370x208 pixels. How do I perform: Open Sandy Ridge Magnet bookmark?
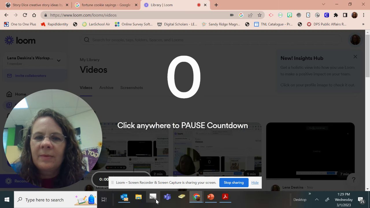point(221,24)
